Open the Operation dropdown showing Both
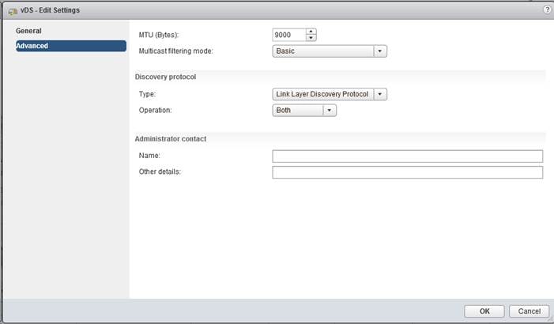Image resolution: width=554 pixels, height=324 pixels. [x=304, y=110]
